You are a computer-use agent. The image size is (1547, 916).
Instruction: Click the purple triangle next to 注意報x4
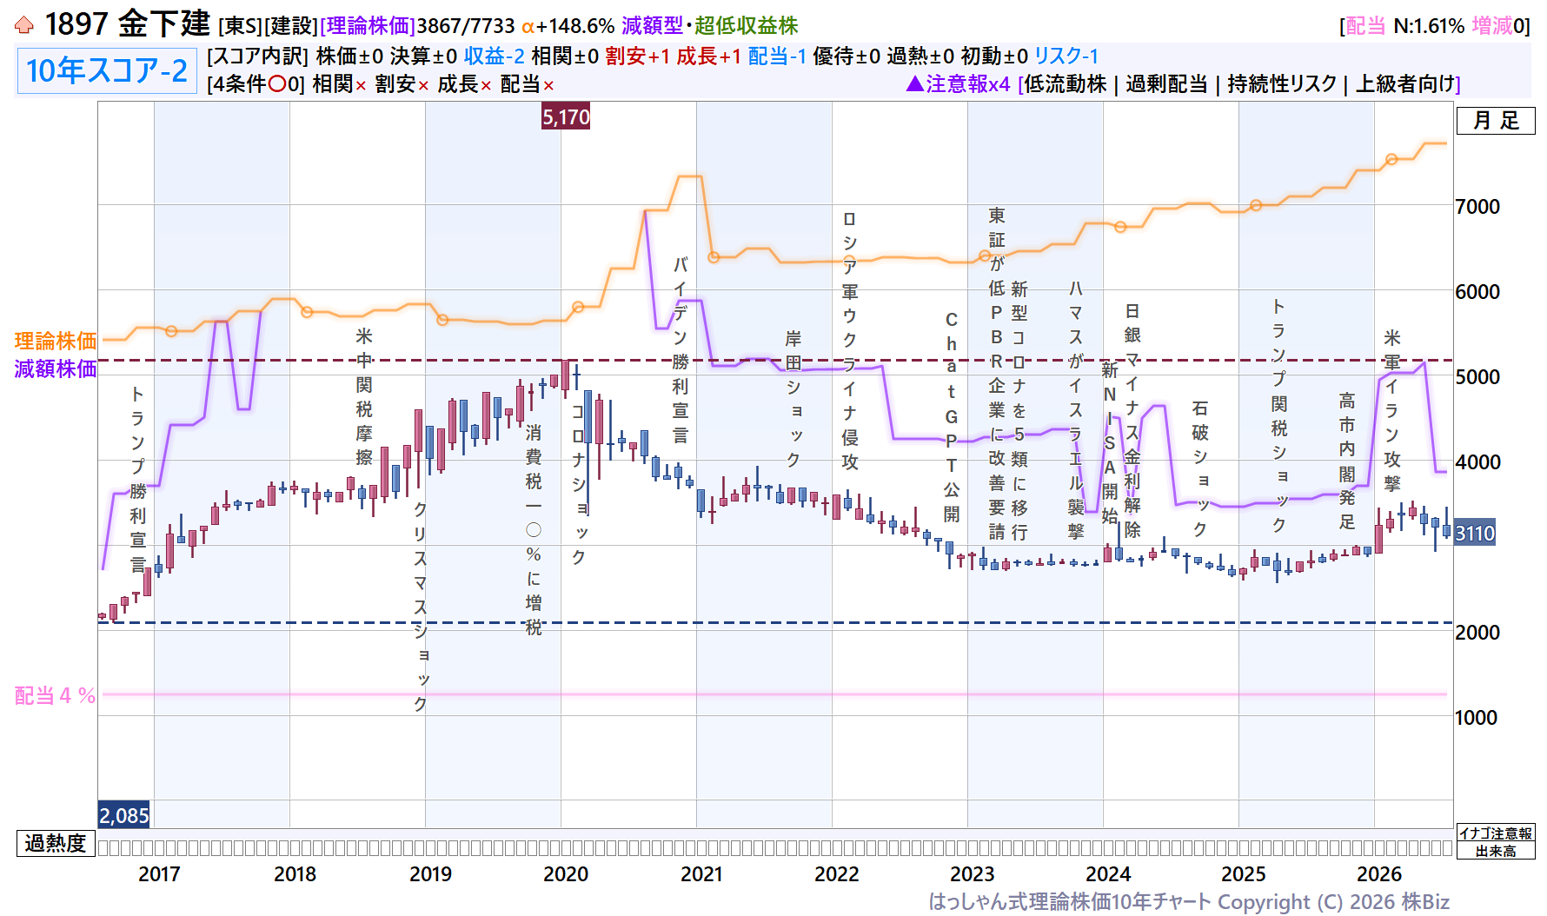coord(914,84)
